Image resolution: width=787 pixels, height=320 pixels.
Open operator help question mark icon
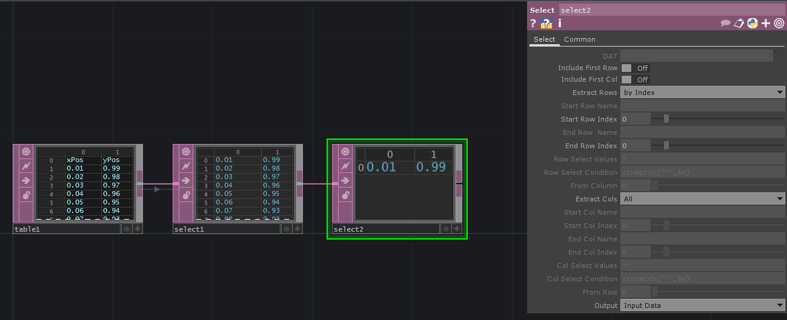coord(533,24)
